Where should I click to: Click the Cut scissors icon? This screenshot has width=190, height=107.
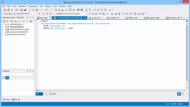pos(30,10)
